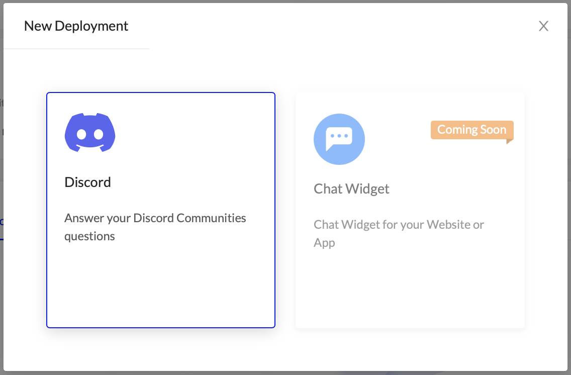Click "Answer your Discord Communities questions" description
This screenshot has width=571, height=375.
tap(155, 218)
